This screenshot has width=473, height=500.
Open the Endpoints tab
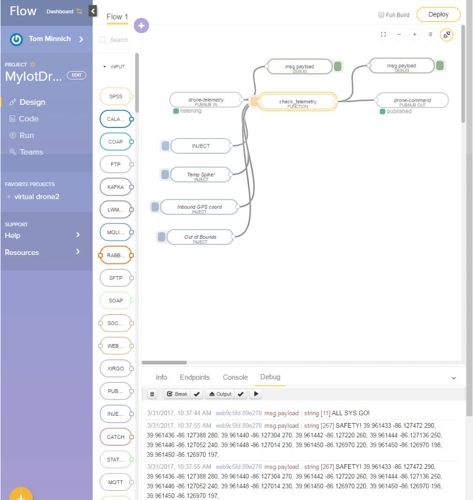[x=195, y=377]
